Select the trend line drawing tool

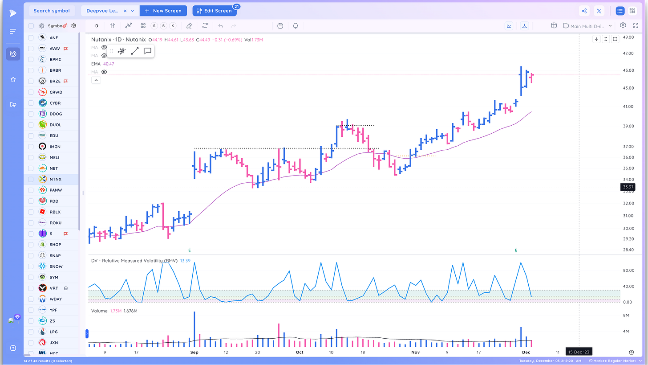135,51
